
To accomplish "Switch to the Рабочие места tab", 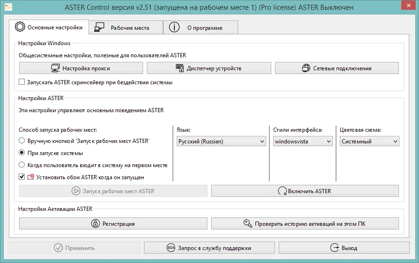I will pos(126,27).
